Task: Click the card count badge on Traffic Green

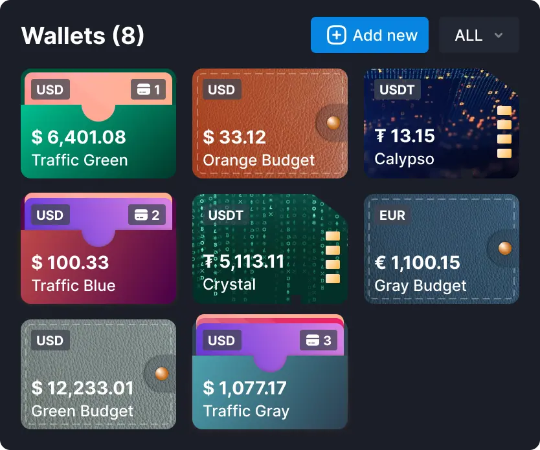Action: [150, 89]
